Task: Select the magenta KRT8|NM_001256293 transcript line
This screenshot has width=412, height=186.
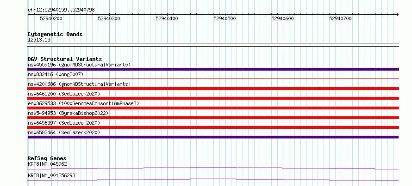Action: 213,180
